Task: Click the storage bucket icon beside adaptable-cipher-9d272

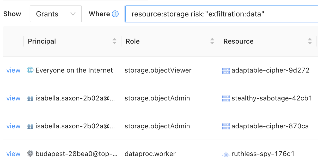Action: (x=226, y=70)
